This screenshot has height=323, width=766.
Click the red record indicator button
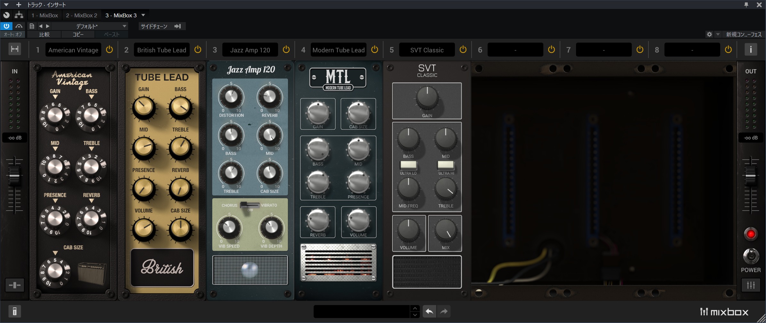coord(751,234)
